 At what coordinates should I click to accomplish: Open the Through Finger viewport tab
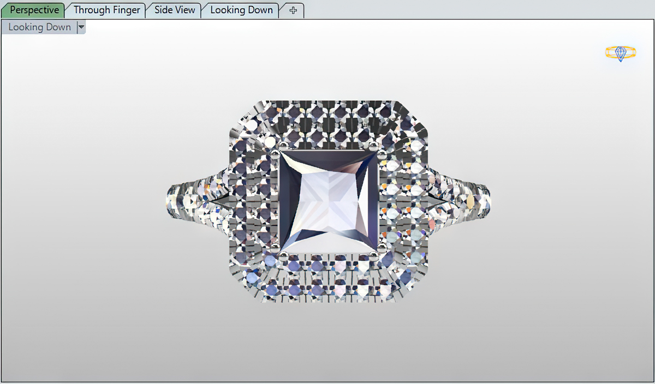click(106, 10)
